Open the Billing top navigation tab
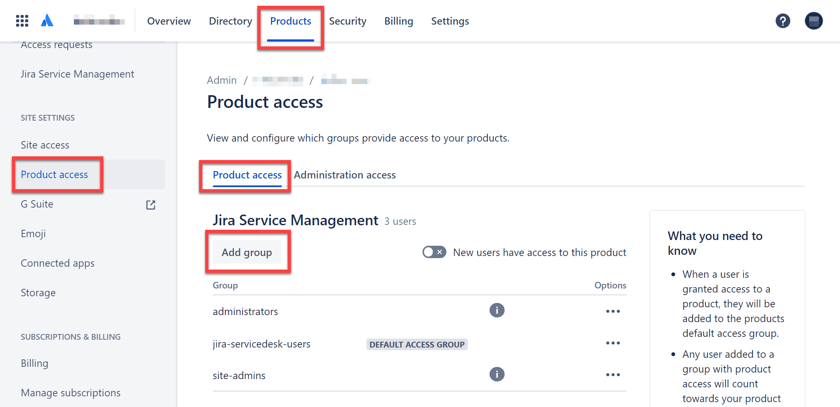840x407 pixels. pyautogui.click(x=398, y=21)
